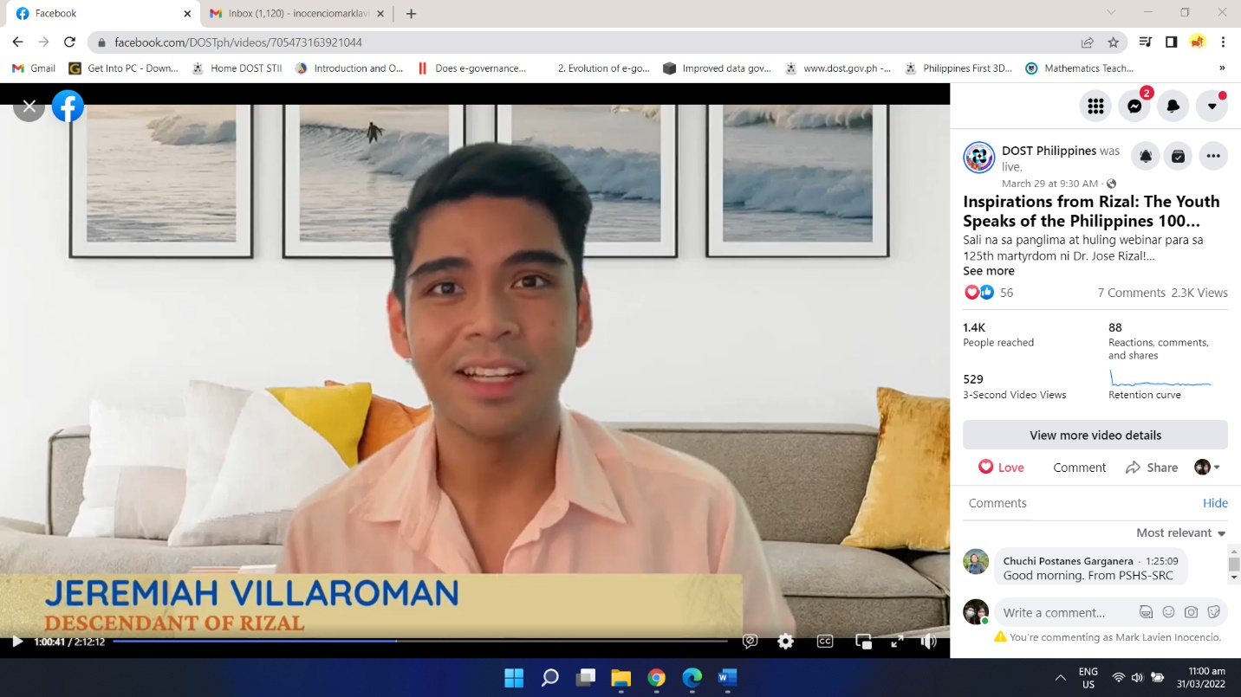Seek on the video progress bar
Viewport: 1241px width, 697px height.
420,642
